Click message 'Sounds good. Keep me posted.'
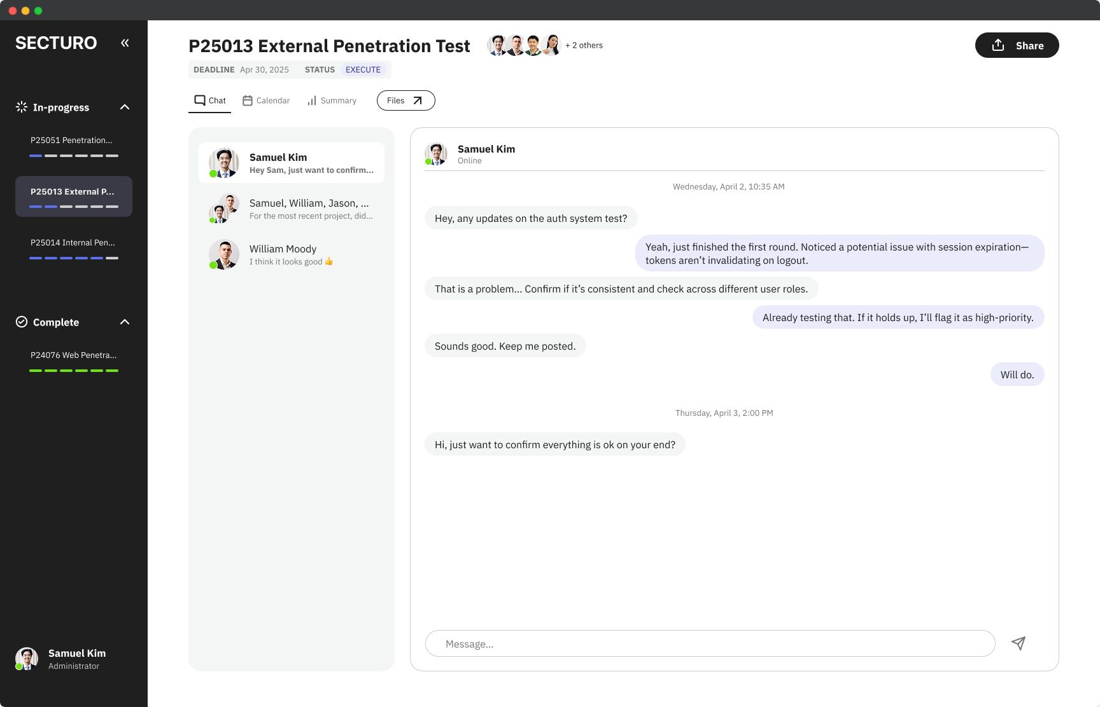Viewport: 1100px width, 707px height. [x=505, y=346]
